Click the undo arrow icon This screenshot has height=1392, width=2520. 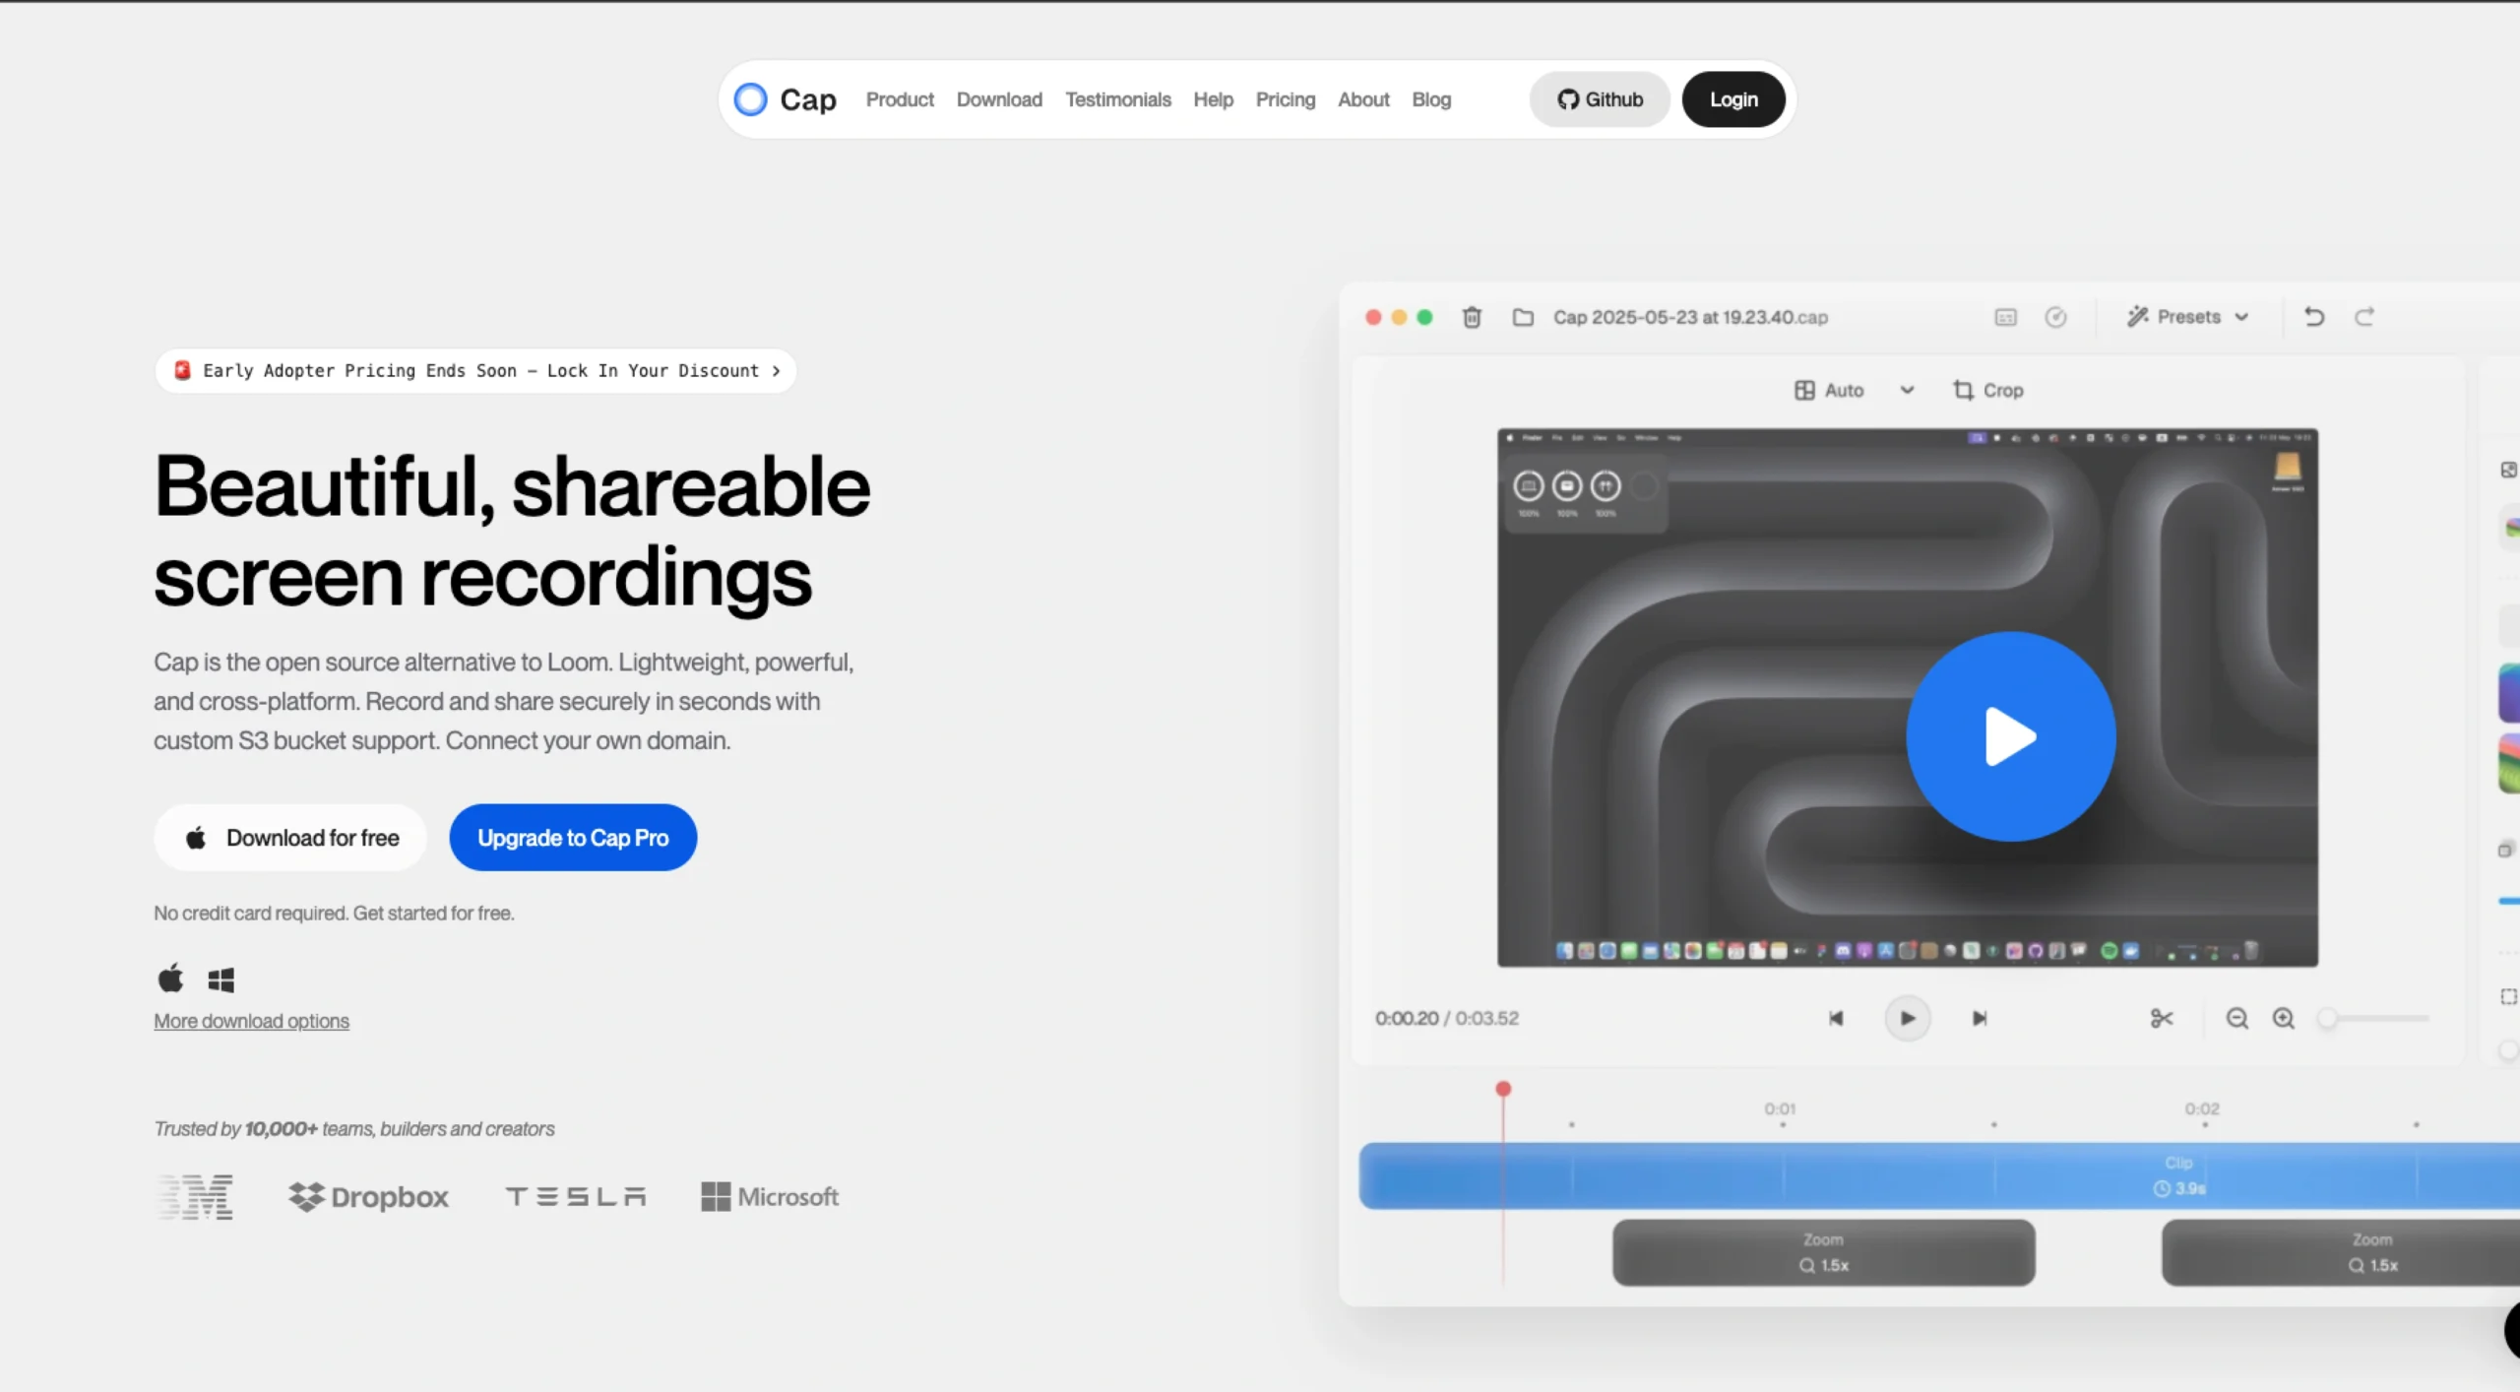tap(2314, 317)
